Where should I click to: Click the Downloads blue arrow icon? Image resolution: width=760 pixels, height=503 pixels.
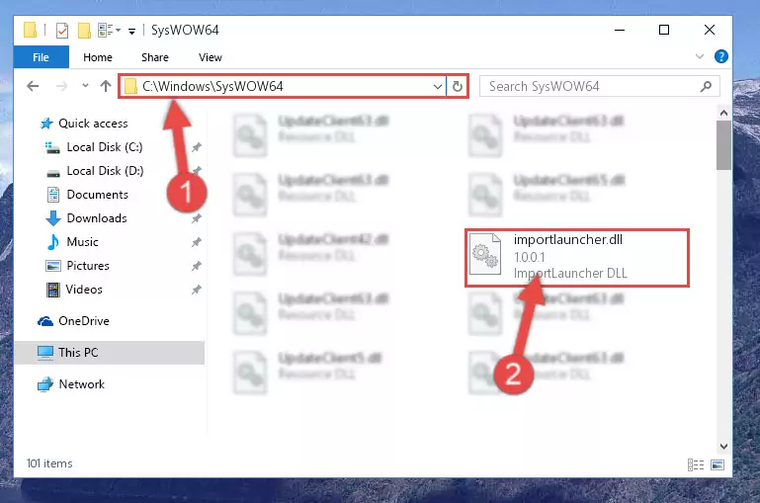(x=53, y=218)
